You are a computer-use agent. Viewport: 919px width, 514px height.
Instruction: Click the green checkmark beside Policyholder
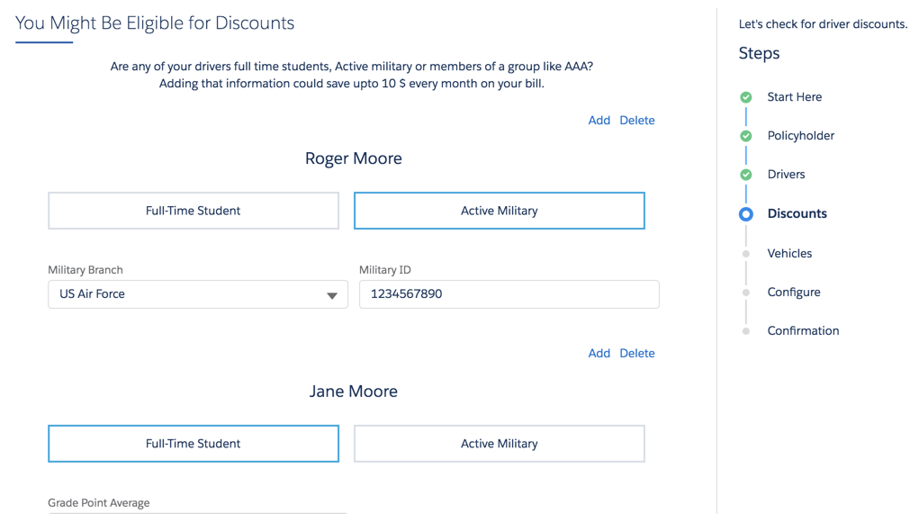[745, 136]
